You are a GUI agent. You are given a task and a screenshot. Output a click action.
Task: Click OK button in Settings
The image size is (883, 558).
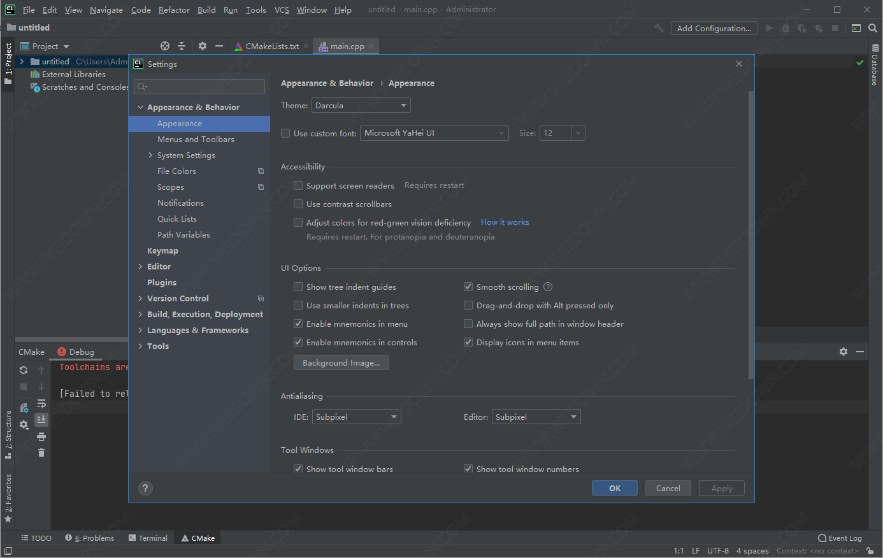615,488
